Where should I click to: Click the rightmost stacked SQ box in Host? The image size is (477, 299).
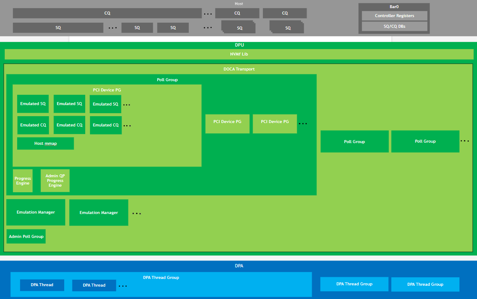coord(287,28)
